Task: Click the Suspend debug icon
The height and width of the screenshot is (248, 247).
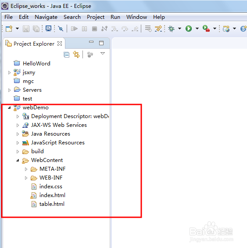Action: point(84,29)
